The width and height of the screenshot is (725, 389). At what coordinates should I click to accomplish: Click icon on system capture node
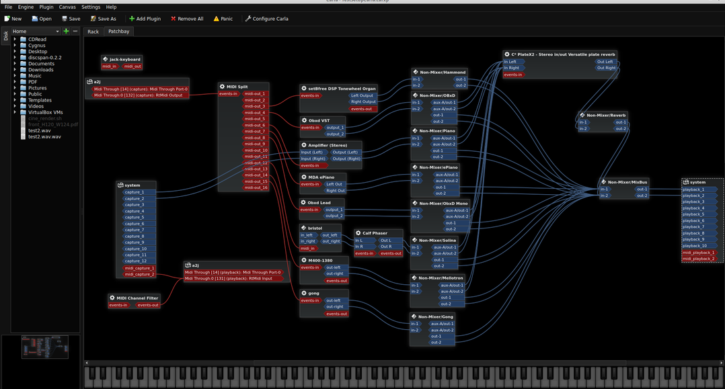120,185
